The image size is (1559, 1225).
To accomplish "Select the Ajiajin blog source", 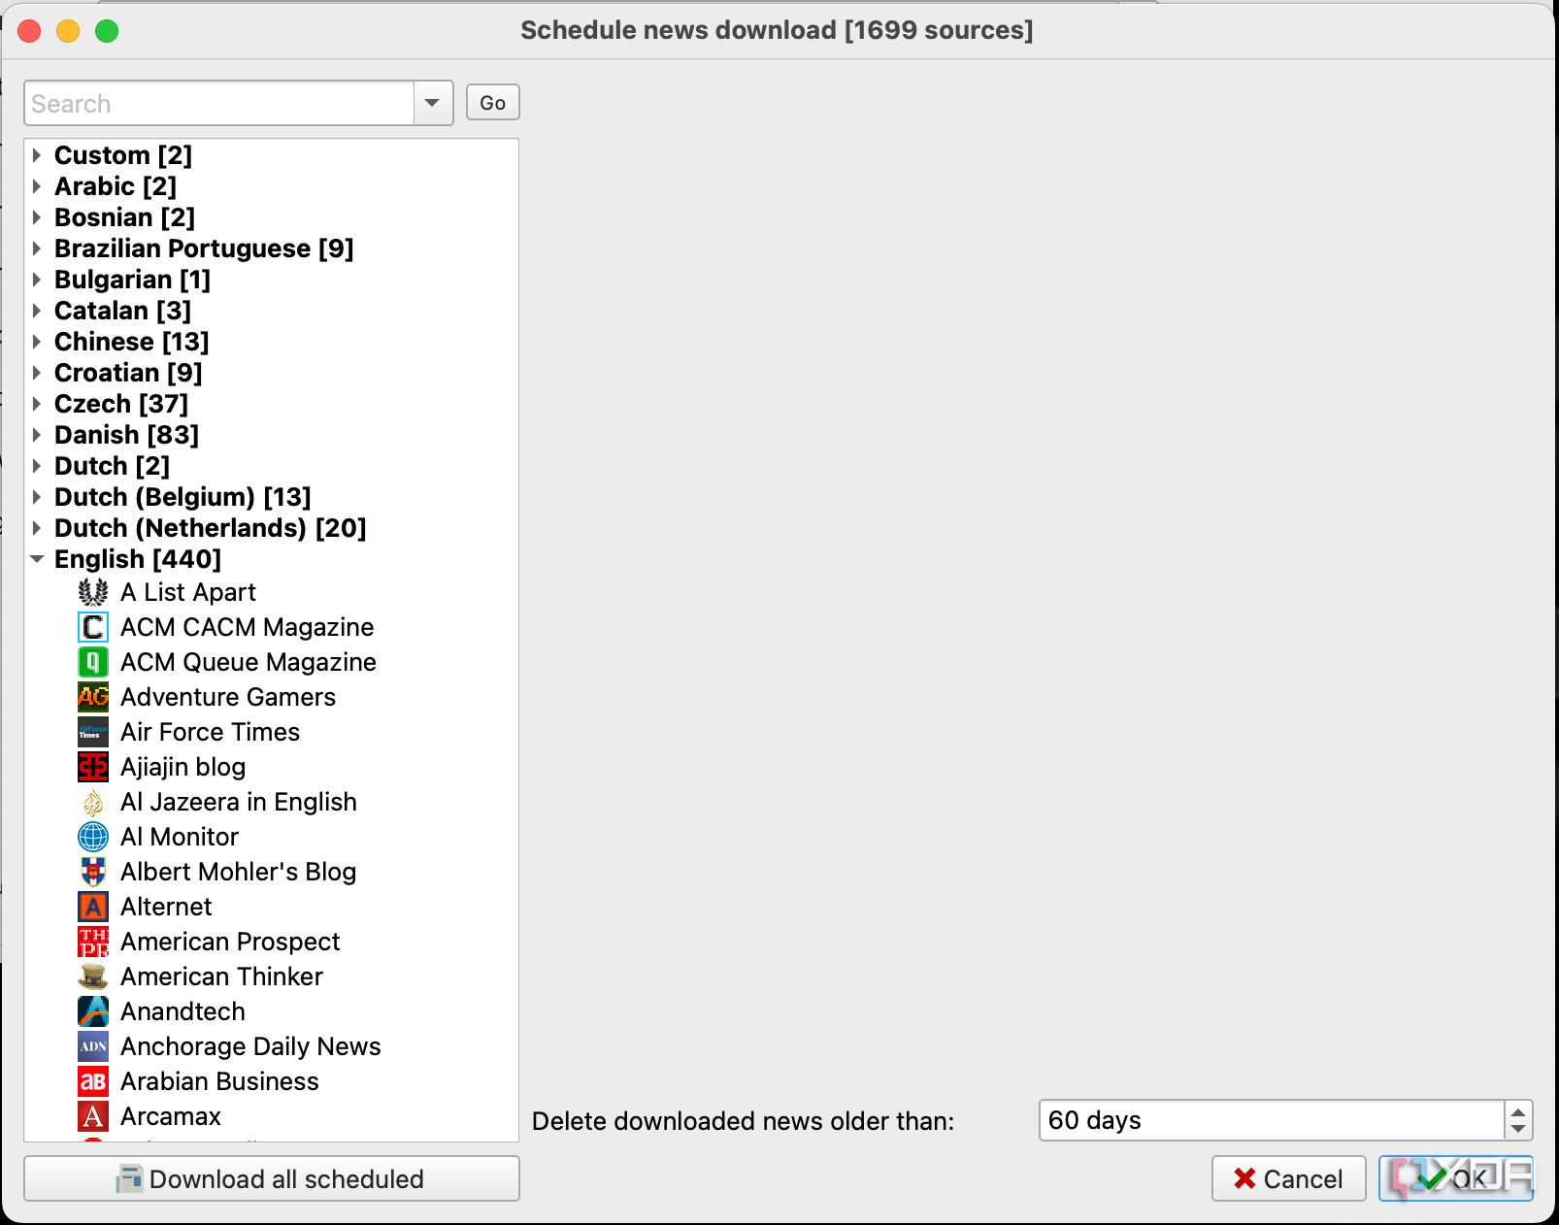I will coord(183,767).
